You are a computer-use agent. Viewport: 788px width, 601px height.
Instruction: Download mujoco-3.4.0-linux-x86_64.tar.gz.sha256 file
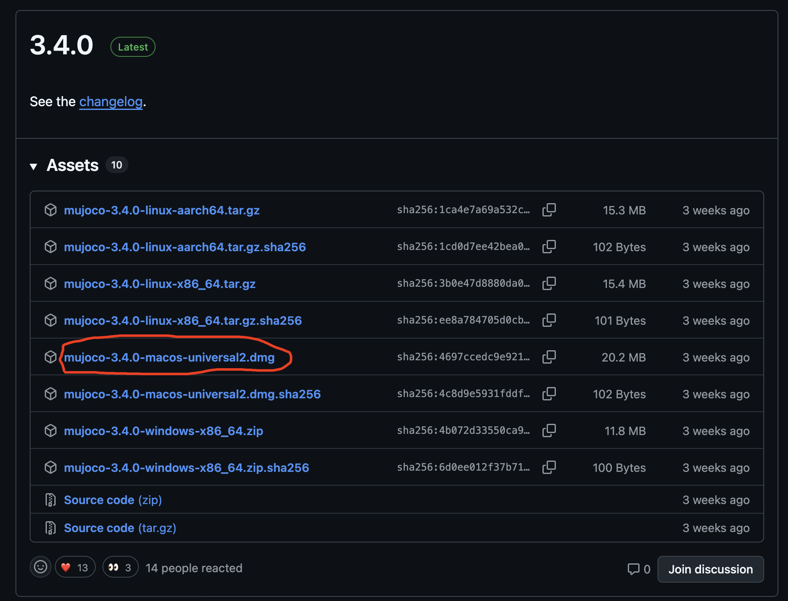[x=183, y=321]
